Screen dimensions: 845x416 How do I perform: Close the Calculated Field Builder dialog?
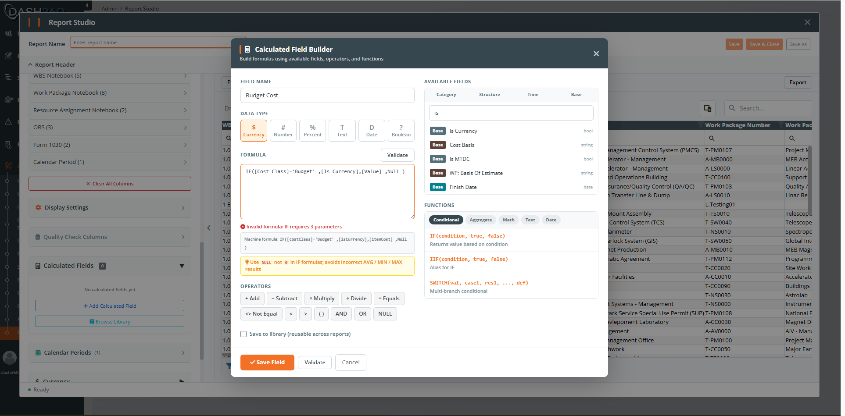point(596,53)
